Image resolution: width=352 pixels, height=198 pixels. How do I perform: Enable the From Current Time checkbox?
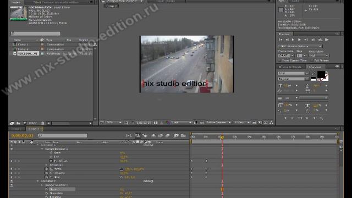point(279,61)
